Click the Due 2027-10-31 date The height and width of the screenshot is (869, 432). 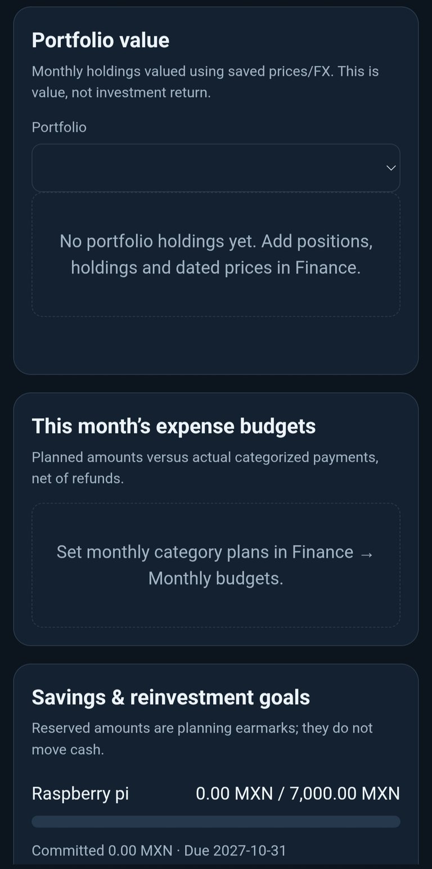(x=235, y=850)
